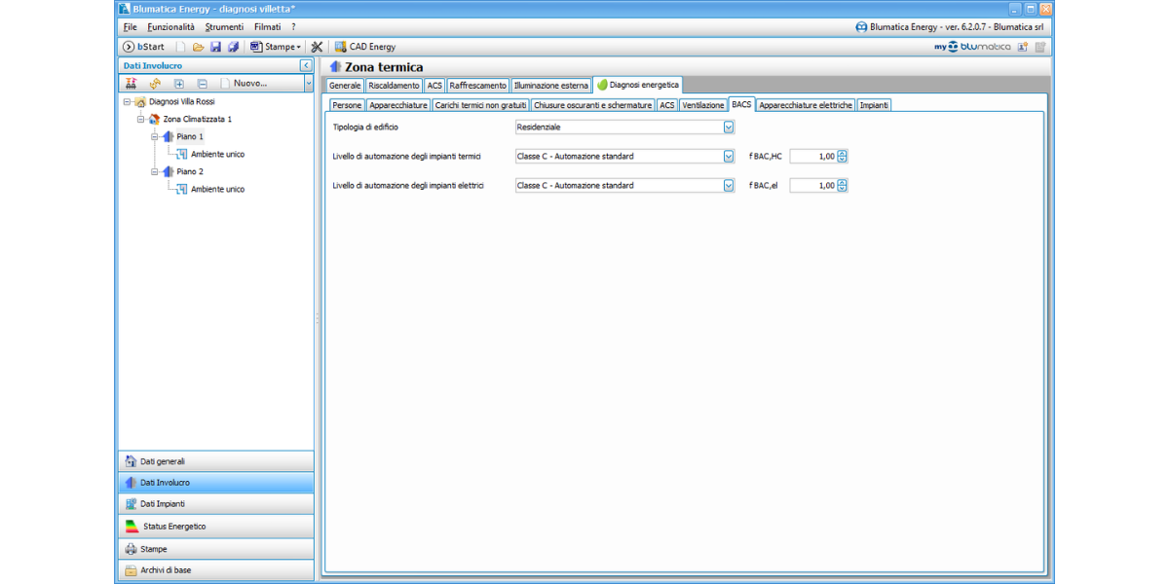Open the Funzionalità menu
1169x584 pixels.
(x=170, y=27)
